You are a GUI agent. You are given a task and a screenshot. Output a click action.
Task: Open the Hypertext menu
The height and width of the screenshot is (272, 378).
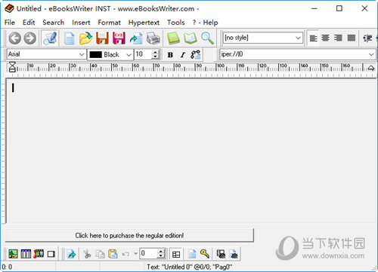coord(144,23)
